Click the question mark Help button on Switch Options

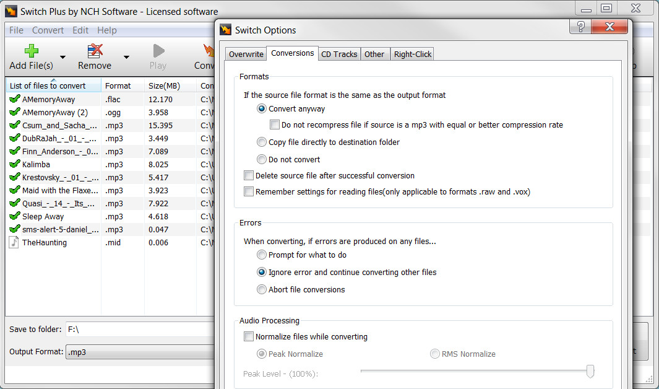[580, 27]
